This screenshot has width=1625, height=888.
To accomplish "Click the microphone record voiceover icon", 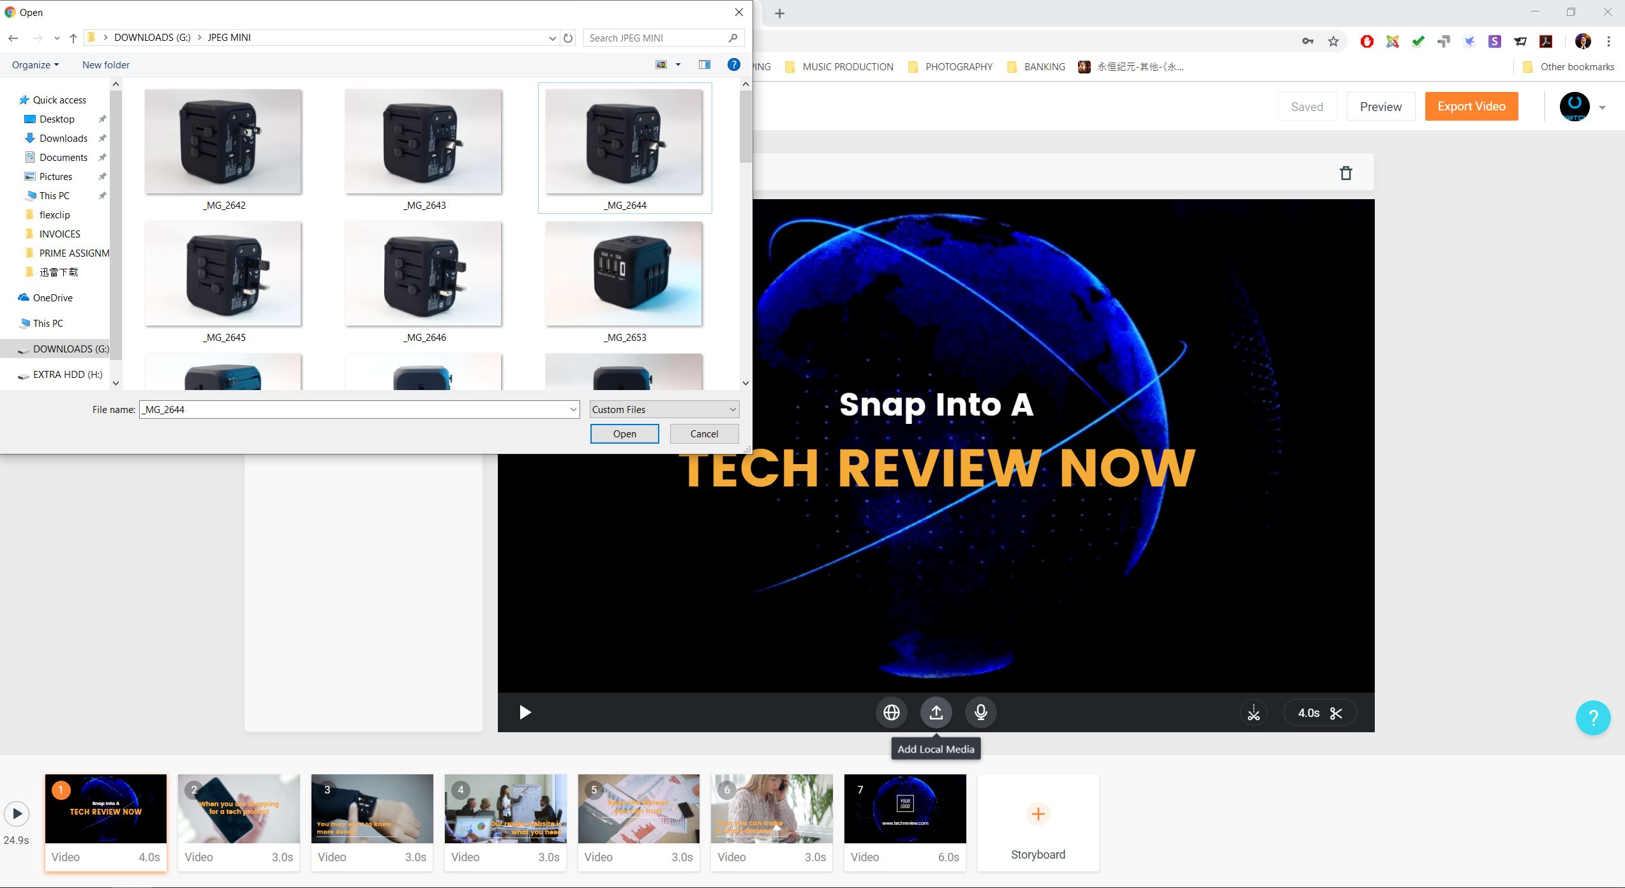I will pyautogui.click(x=980, y=712).
